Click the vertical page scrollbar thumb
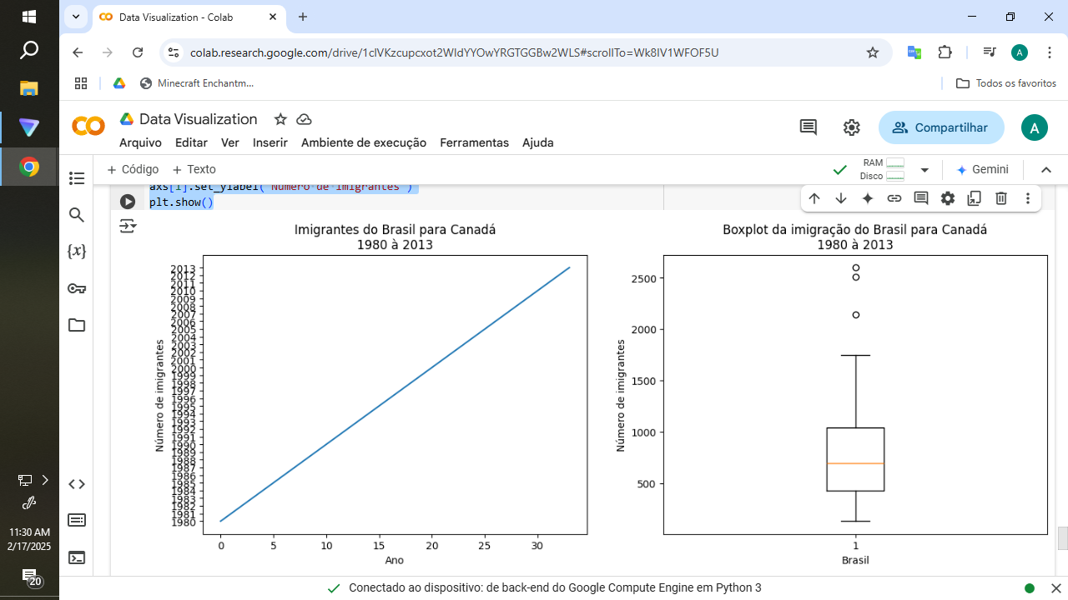 (x=1062, y=538)
